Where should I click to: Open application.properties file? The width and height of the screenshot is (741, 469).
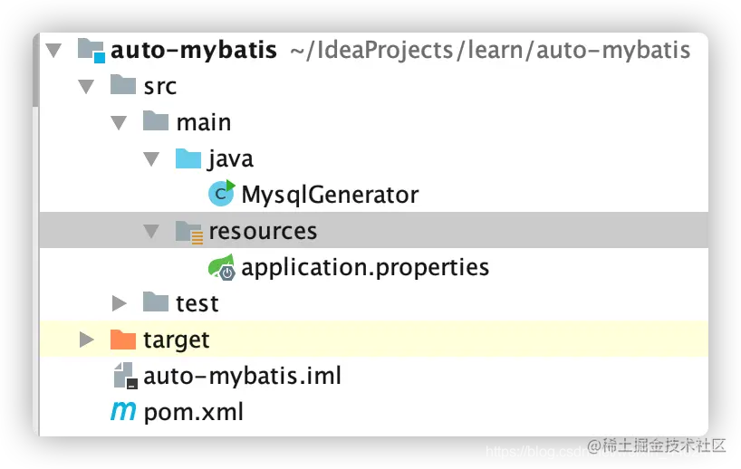[x=365, y=268]
